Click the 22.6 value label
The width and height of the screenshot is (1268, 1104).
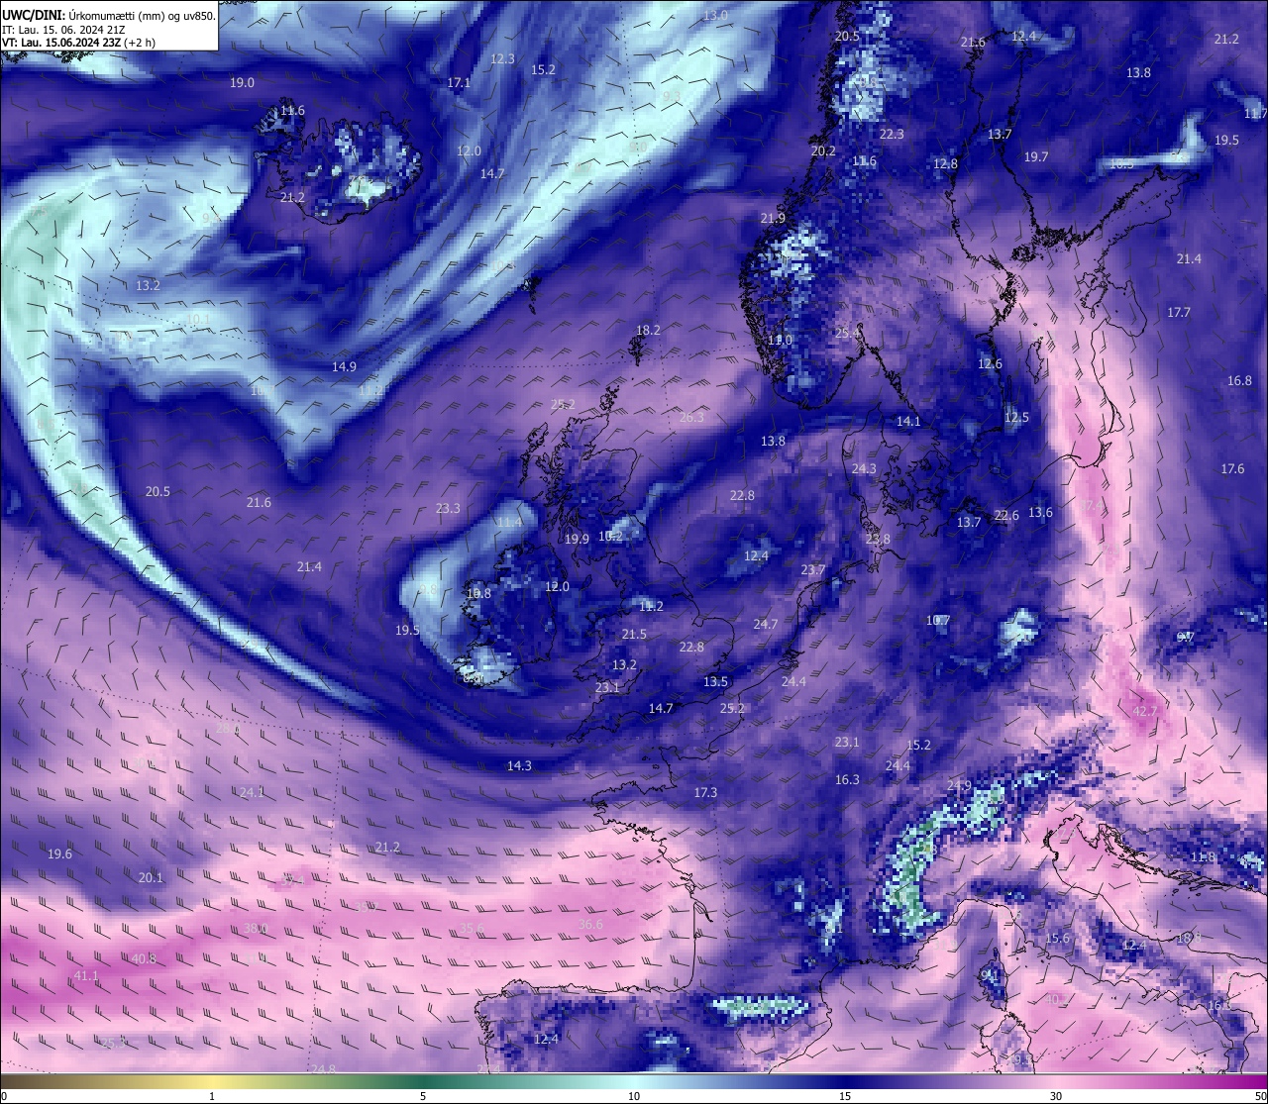pyautogui.click(x=1006, y=516)
